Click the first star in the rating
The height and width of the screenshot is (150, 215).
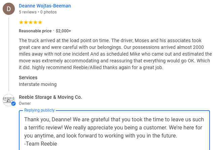point(21,22)
